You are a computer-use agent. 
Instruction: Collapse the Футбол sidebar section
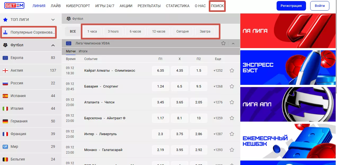click(53, 45)
